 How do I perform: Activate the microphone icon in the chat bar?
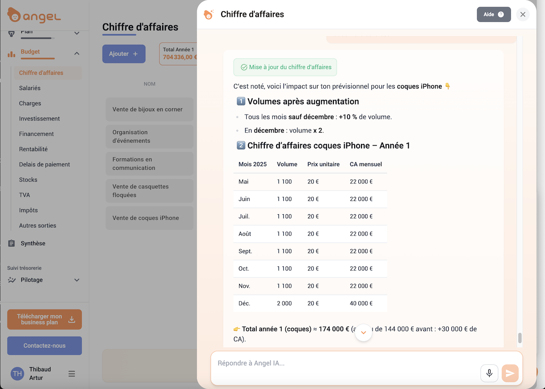coord(489,373)
